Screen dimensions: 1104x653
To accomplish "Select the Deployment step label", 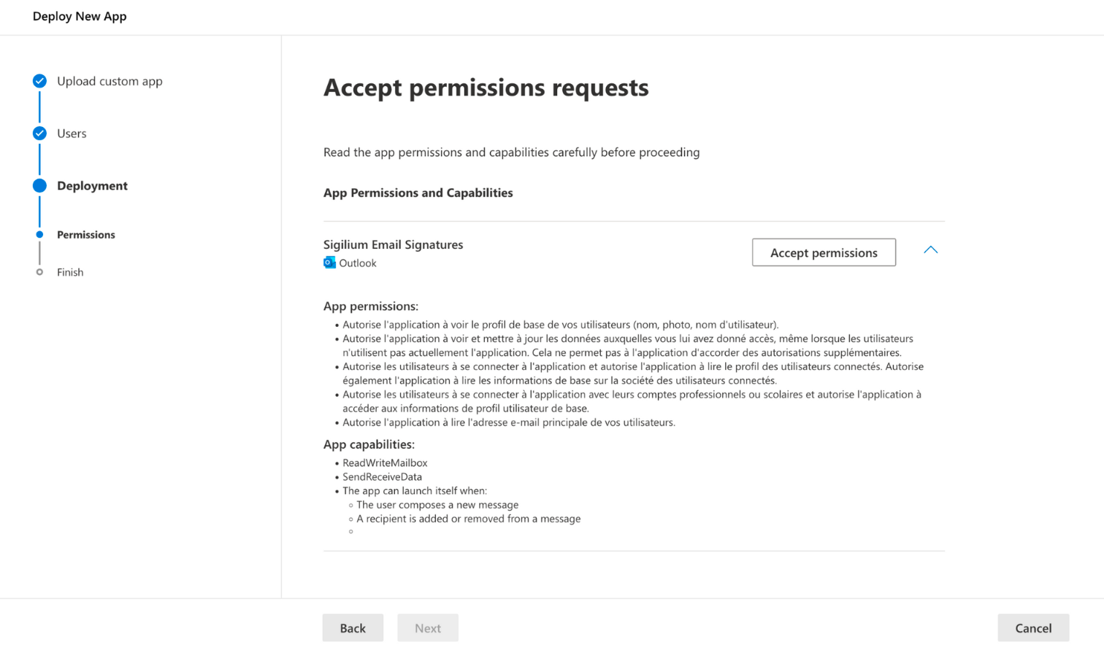I will point(92,186).
